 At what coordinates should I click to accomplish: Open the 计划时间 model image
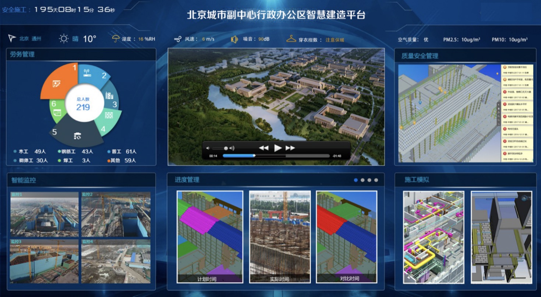209,236
